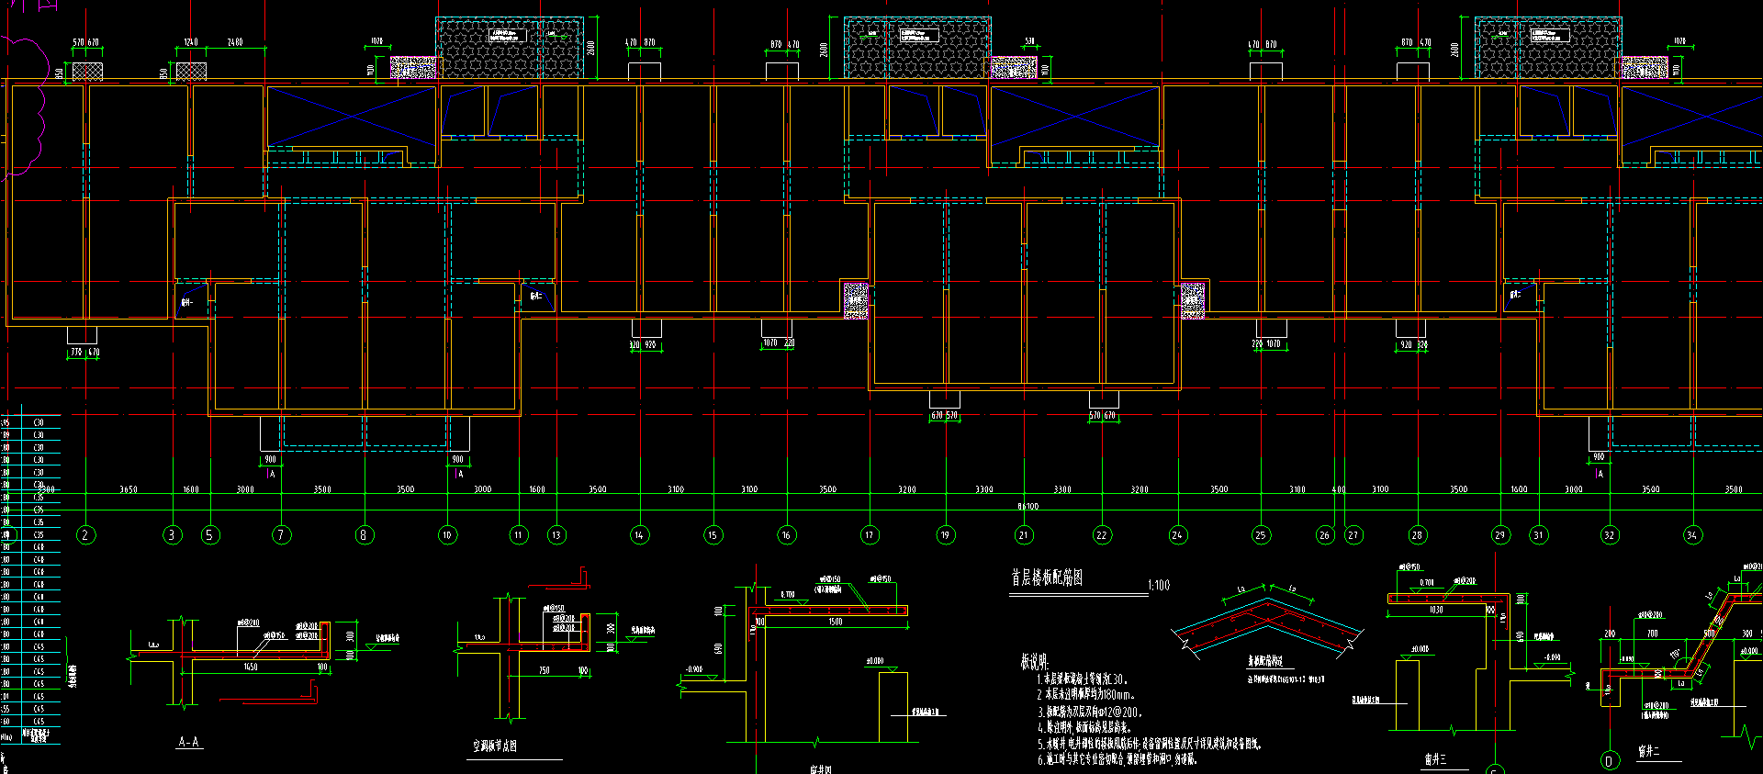The image size is (1763, 774).
Task: Click grid axis bubble 34
Action: click(1692, 534)
